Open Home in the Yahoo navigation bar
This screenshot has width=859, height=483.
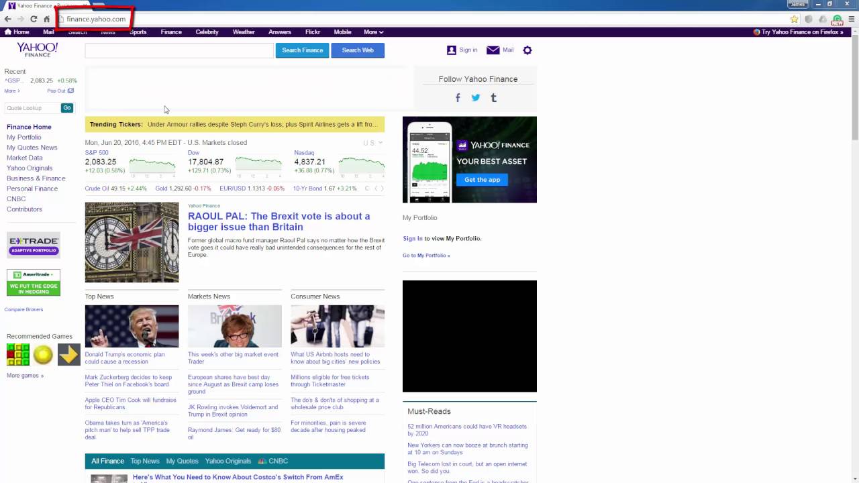(17, 32)
